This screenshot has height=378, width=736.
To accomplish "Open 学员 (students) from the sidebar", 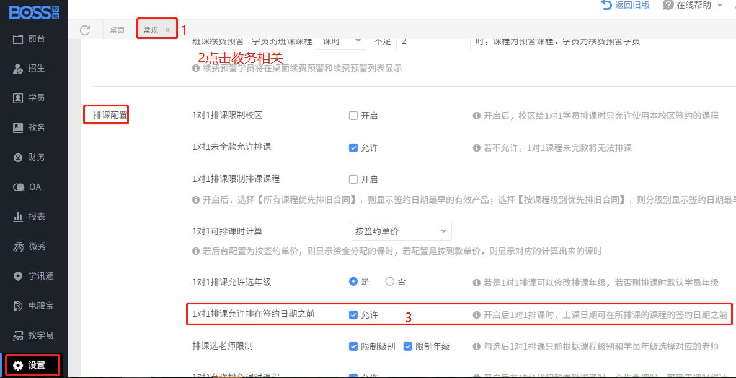I will click(29, 98).
